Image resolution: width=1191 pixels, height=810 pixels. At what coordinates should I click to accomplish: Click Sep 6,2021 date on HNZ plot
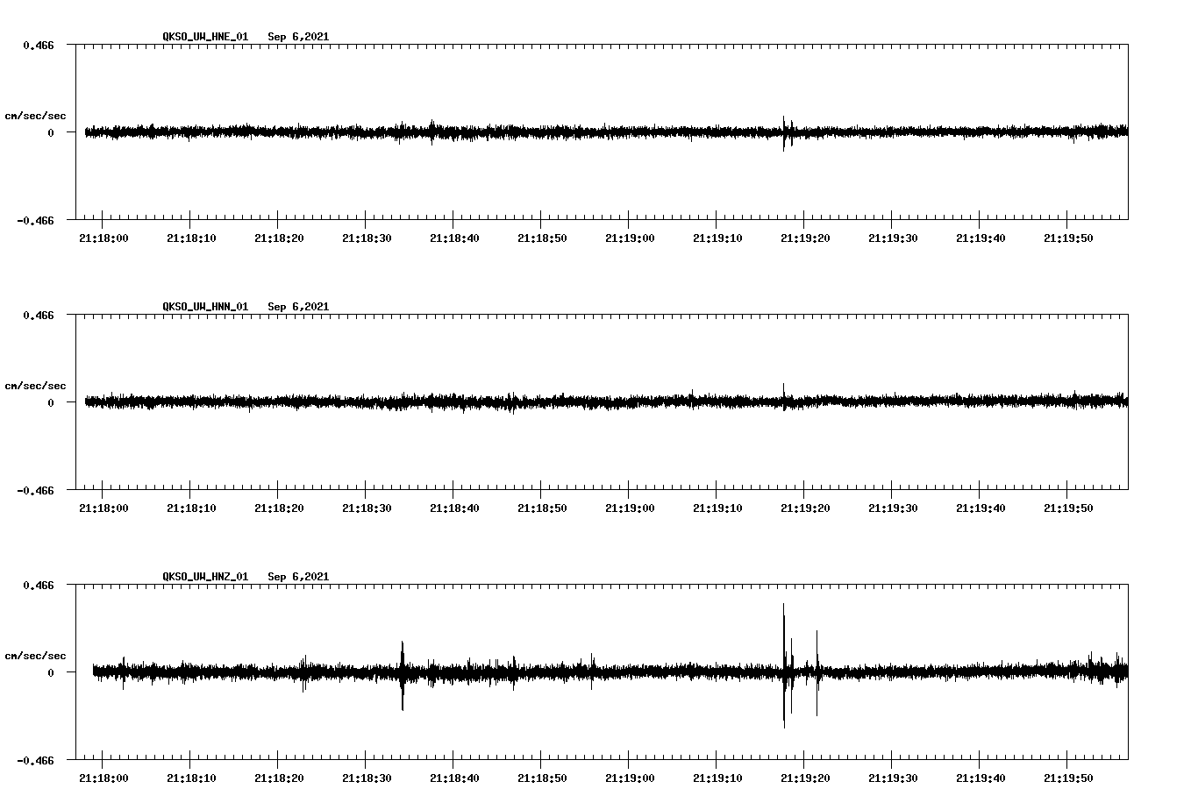298,577
